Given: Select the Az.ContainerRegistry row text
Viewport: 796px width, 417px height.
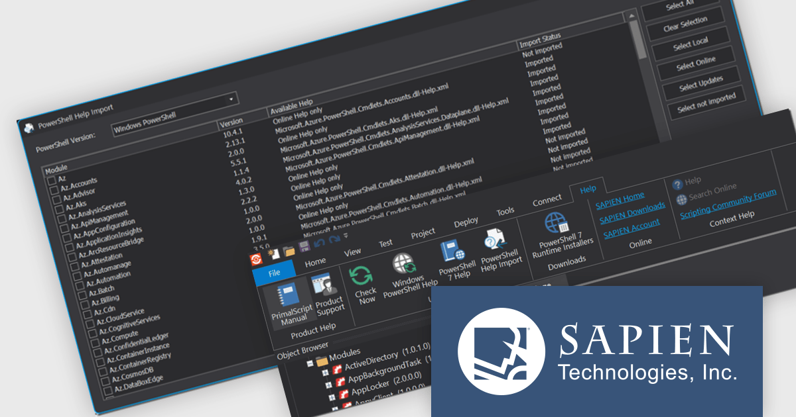Looking at the screenshot, I should [x=139, y=363].
